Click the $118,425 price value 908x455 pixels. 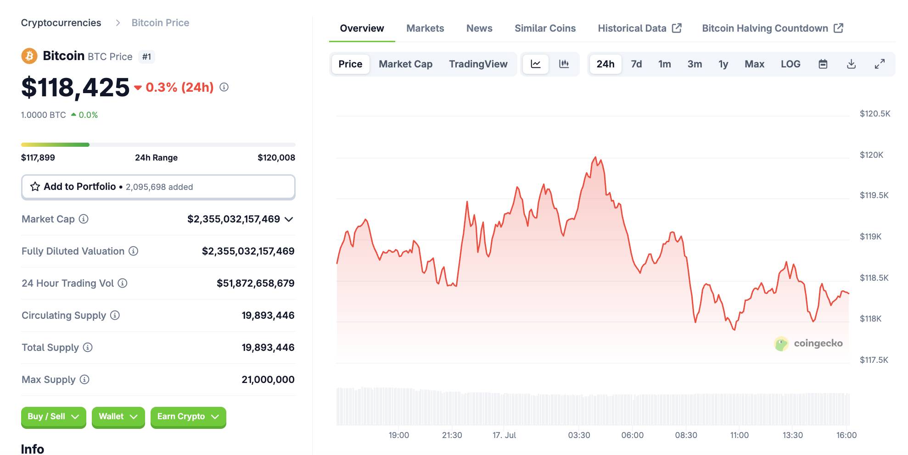(x=75, y=87)
